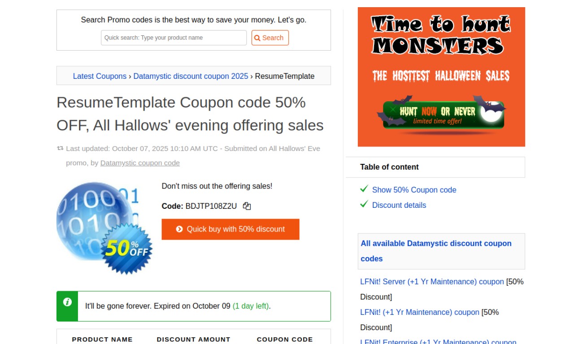The height and width of the screenshot is (344, 574).
Task: Open All available Datamystic discount coupon codes
Action: pyautogui.click(x=436, y=251)
